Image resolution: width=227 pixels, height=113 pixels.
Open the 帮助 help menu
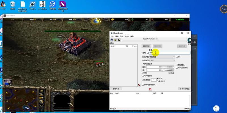[x=132, y=36]
